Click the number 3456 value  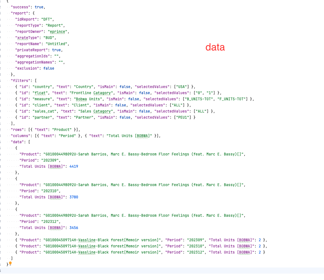(x=74, y=228)
